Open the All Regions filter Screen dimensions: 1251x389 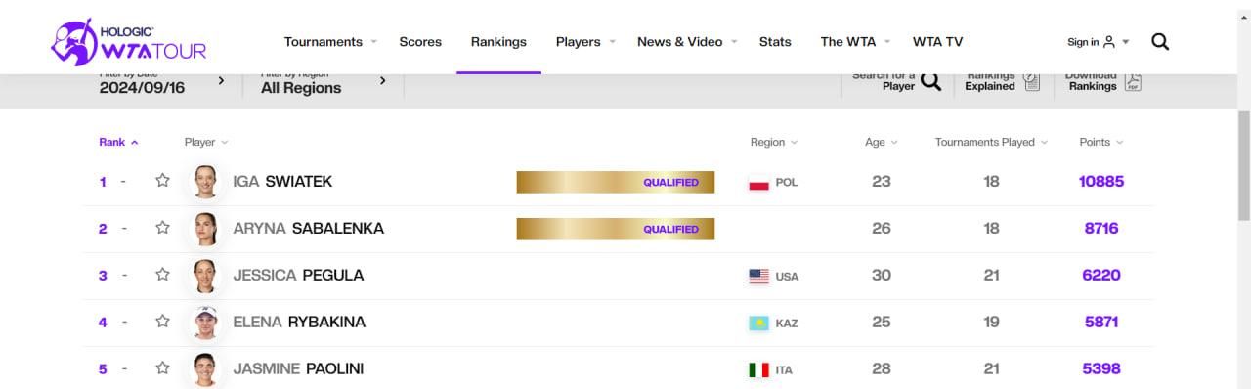[324, 83]
